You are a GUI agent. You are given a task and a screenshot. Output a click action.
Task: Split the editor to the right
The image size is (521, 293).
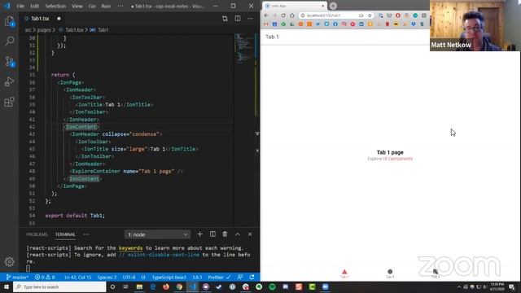238,19
